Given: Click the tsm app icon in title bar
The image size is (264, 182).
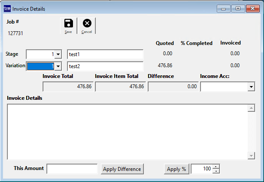Looking at the screenshot, I should tap(7, 9).
